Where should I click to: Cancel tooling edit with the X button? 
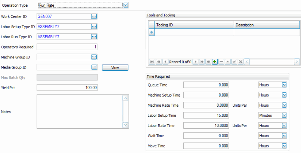[x=241, y=61]
